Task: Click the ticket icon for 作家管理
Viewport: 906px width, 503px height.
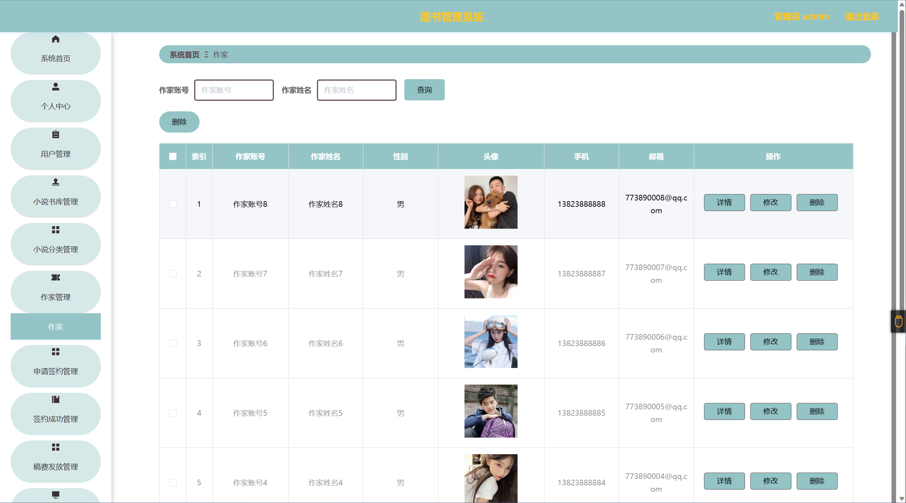Action: [56, 277]
